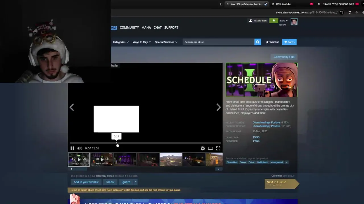Open the MANA menu
Image resolution: width=364 pixels, height=204 pixels.
click(x=146, y=27)
